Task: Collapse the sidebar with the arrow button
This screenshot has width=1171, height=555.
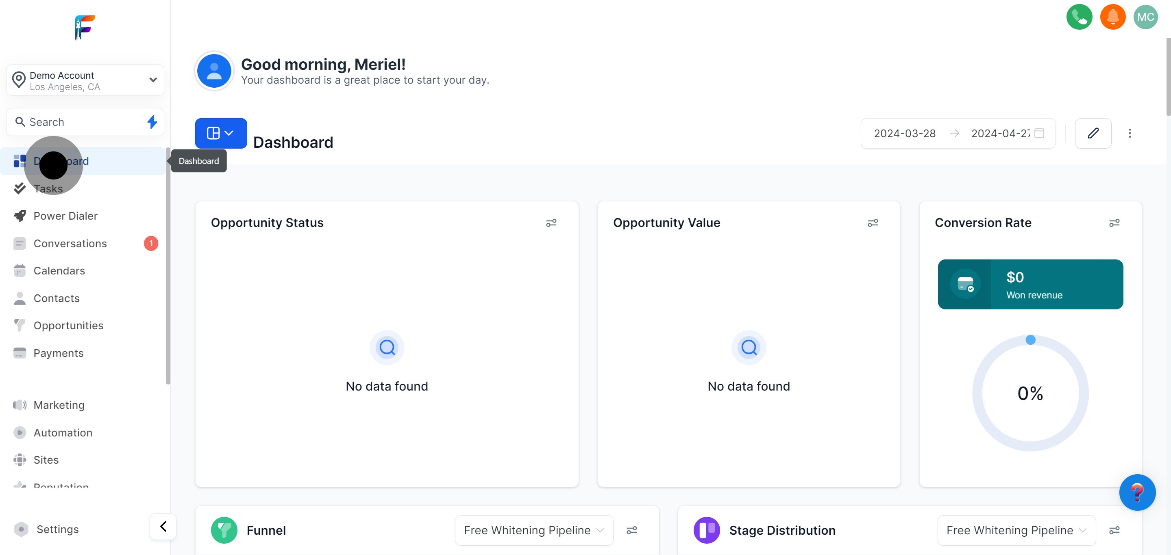Action: point(163,527)
